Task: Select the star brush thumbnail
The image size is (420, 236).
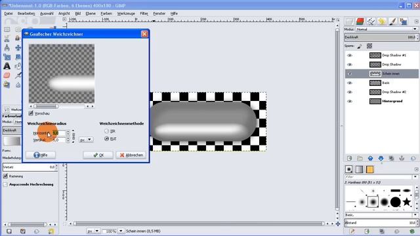Action: 407,202
